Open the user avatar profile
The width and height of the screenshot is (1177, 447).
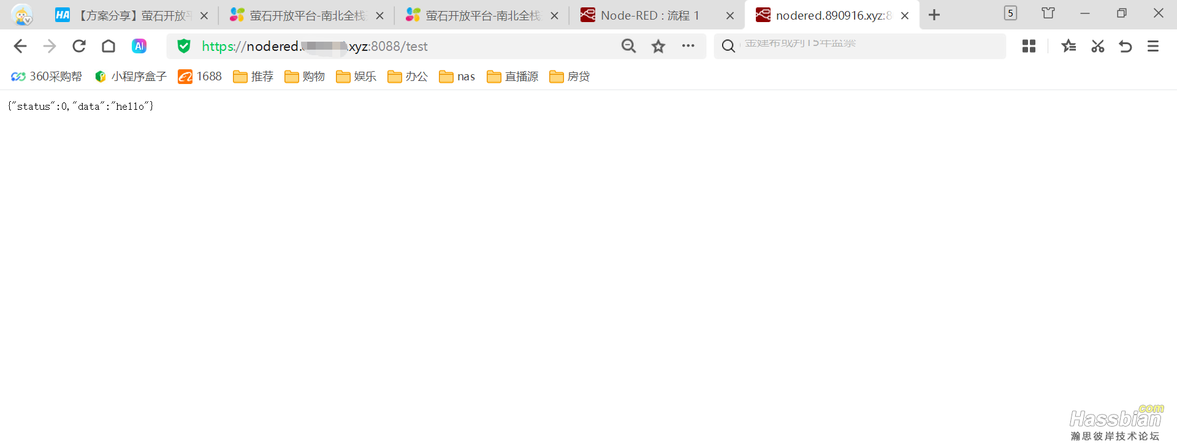22,15
